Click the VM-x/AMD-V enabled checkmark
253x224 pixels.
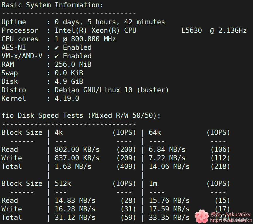click(x=57, y=56)
